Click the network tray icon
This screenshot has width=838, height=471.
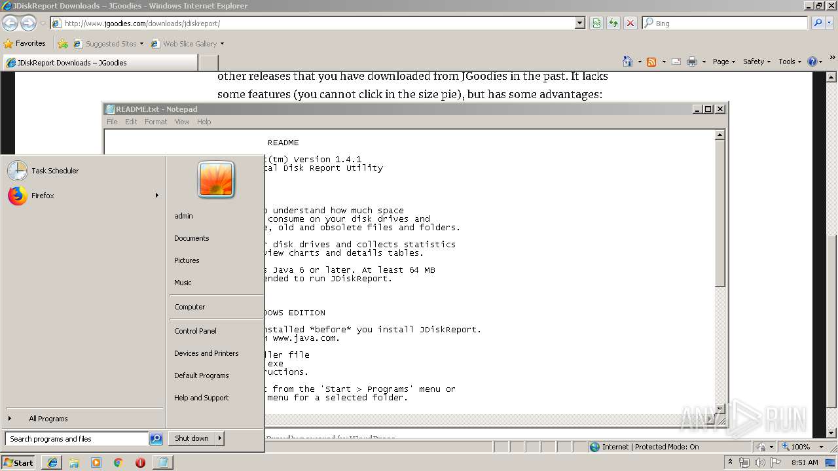744,462
